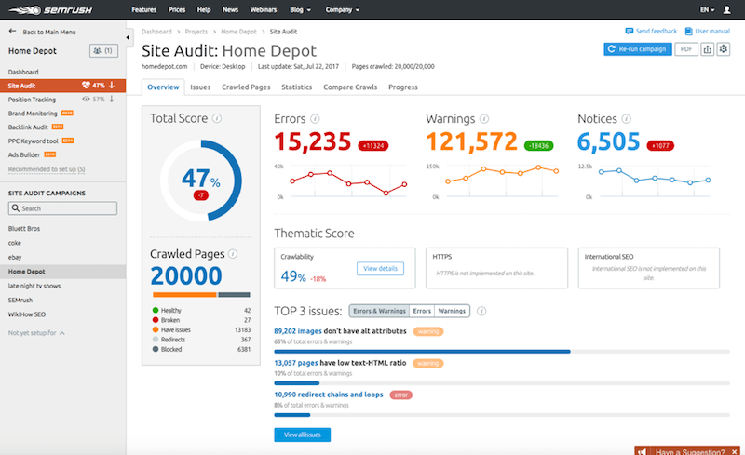Collapse the left sidebar arrow
Viewport: 745px width, 455px height.
[x=129, y=39]
